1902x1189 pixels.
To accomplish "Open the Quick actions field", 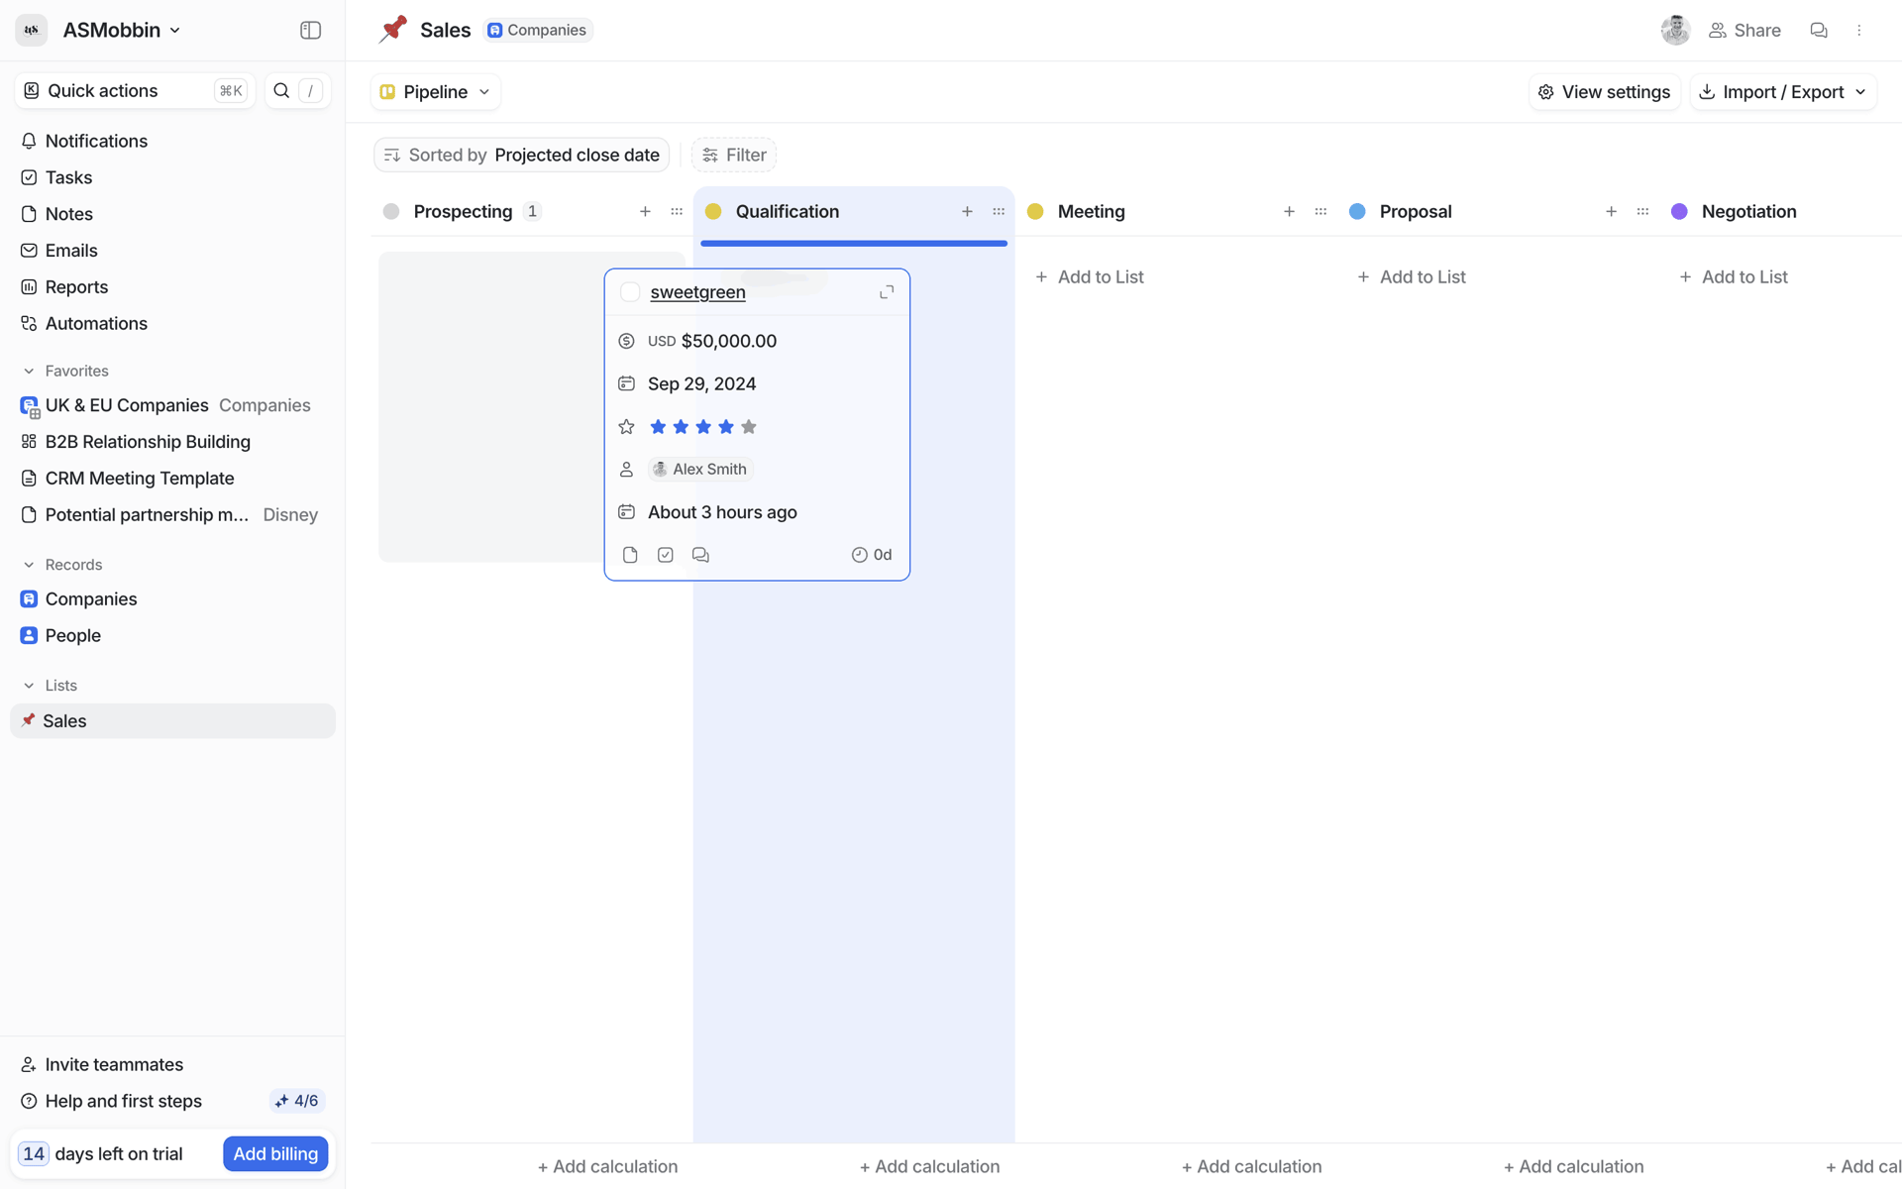I will point(135,90).
